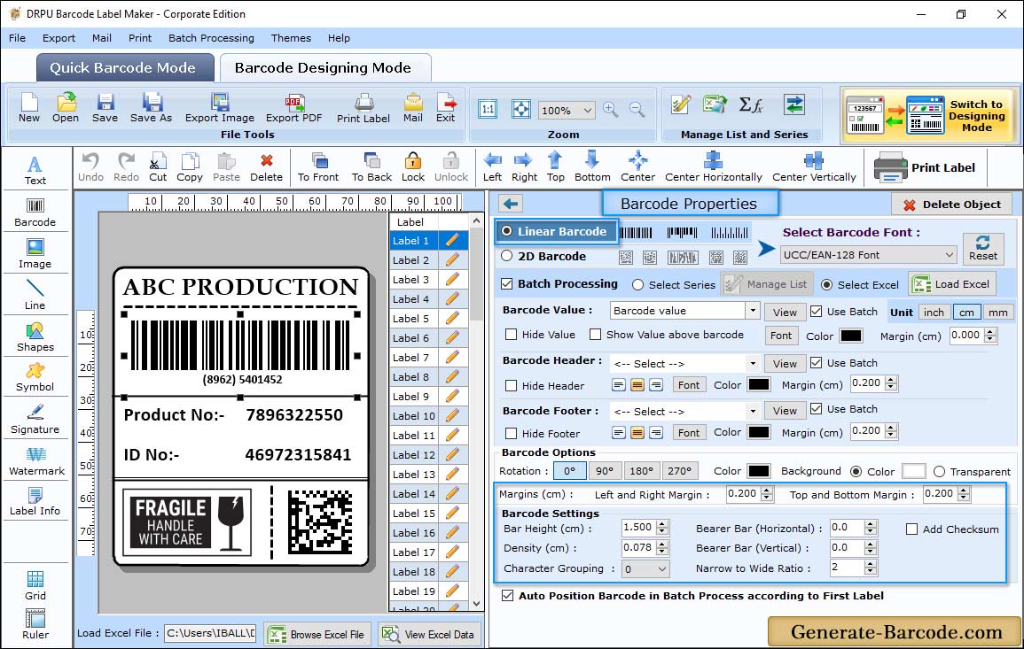The width and height of the screenshot is (1024, 649).
Task: Pick the Line drawing tool
Action: coord(35,295)
